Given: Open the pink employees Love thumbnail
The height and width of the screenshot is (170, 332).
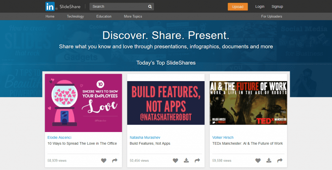Looking at the screenshot, I should [83, 103].
